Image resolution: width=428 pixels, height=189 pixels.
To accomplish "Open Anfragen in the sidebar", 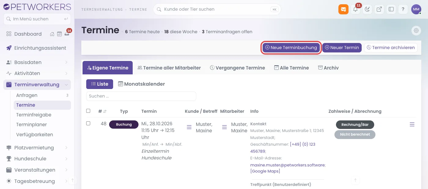I will pos(42,95).
